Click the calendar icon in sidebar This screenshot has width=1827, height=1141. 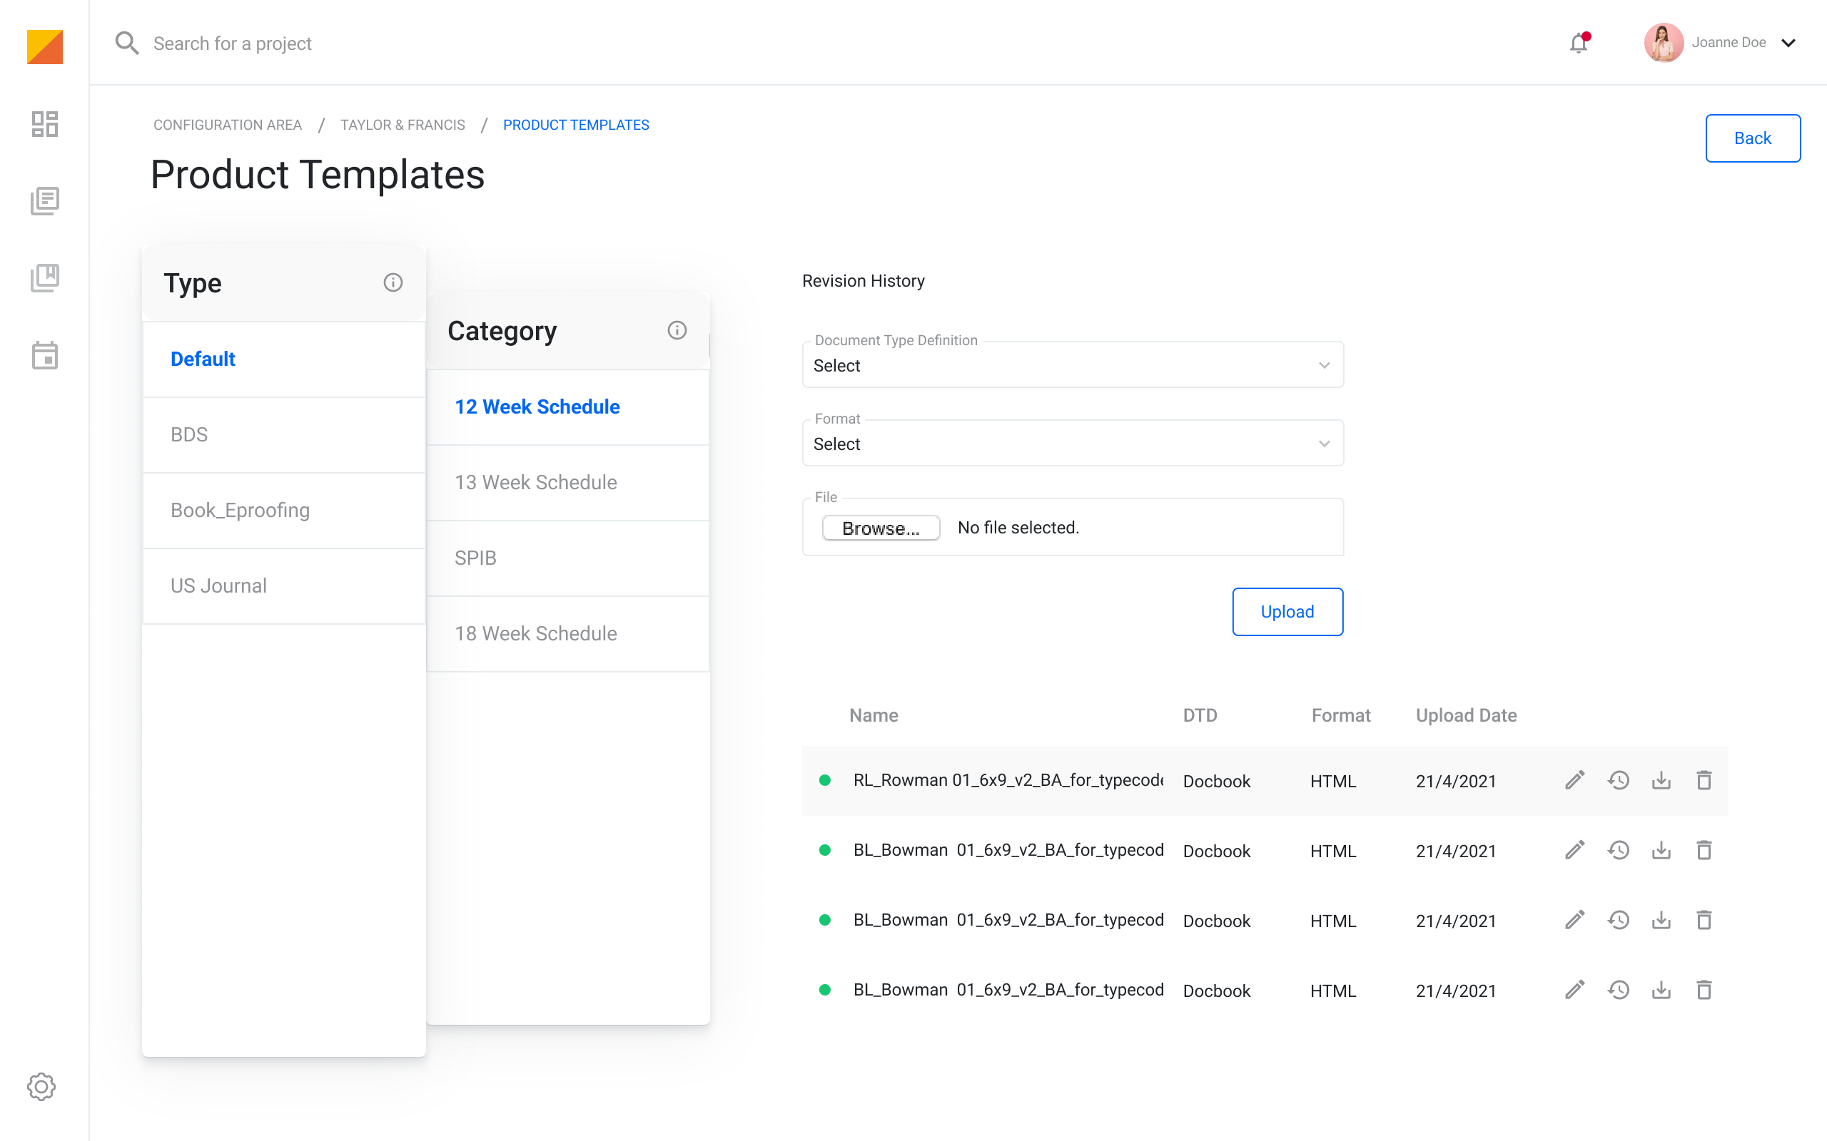click(x=44, y=355)
